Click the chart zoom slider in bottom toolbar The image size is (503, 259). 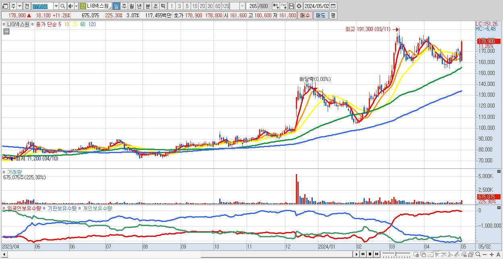click(x=396, y=255)
